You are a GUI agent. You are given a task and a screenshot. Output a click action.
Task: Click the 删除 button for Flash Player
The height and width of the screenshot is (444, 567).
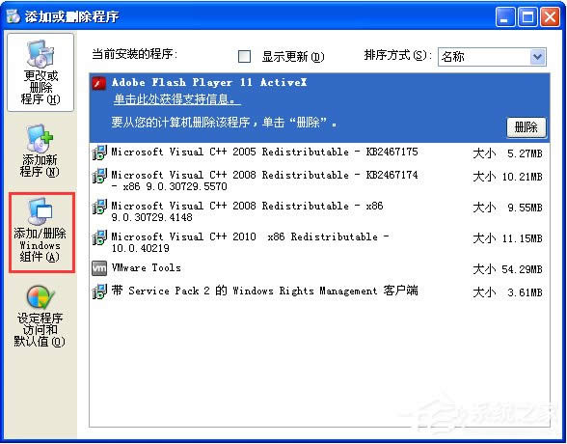pos(526,127)
